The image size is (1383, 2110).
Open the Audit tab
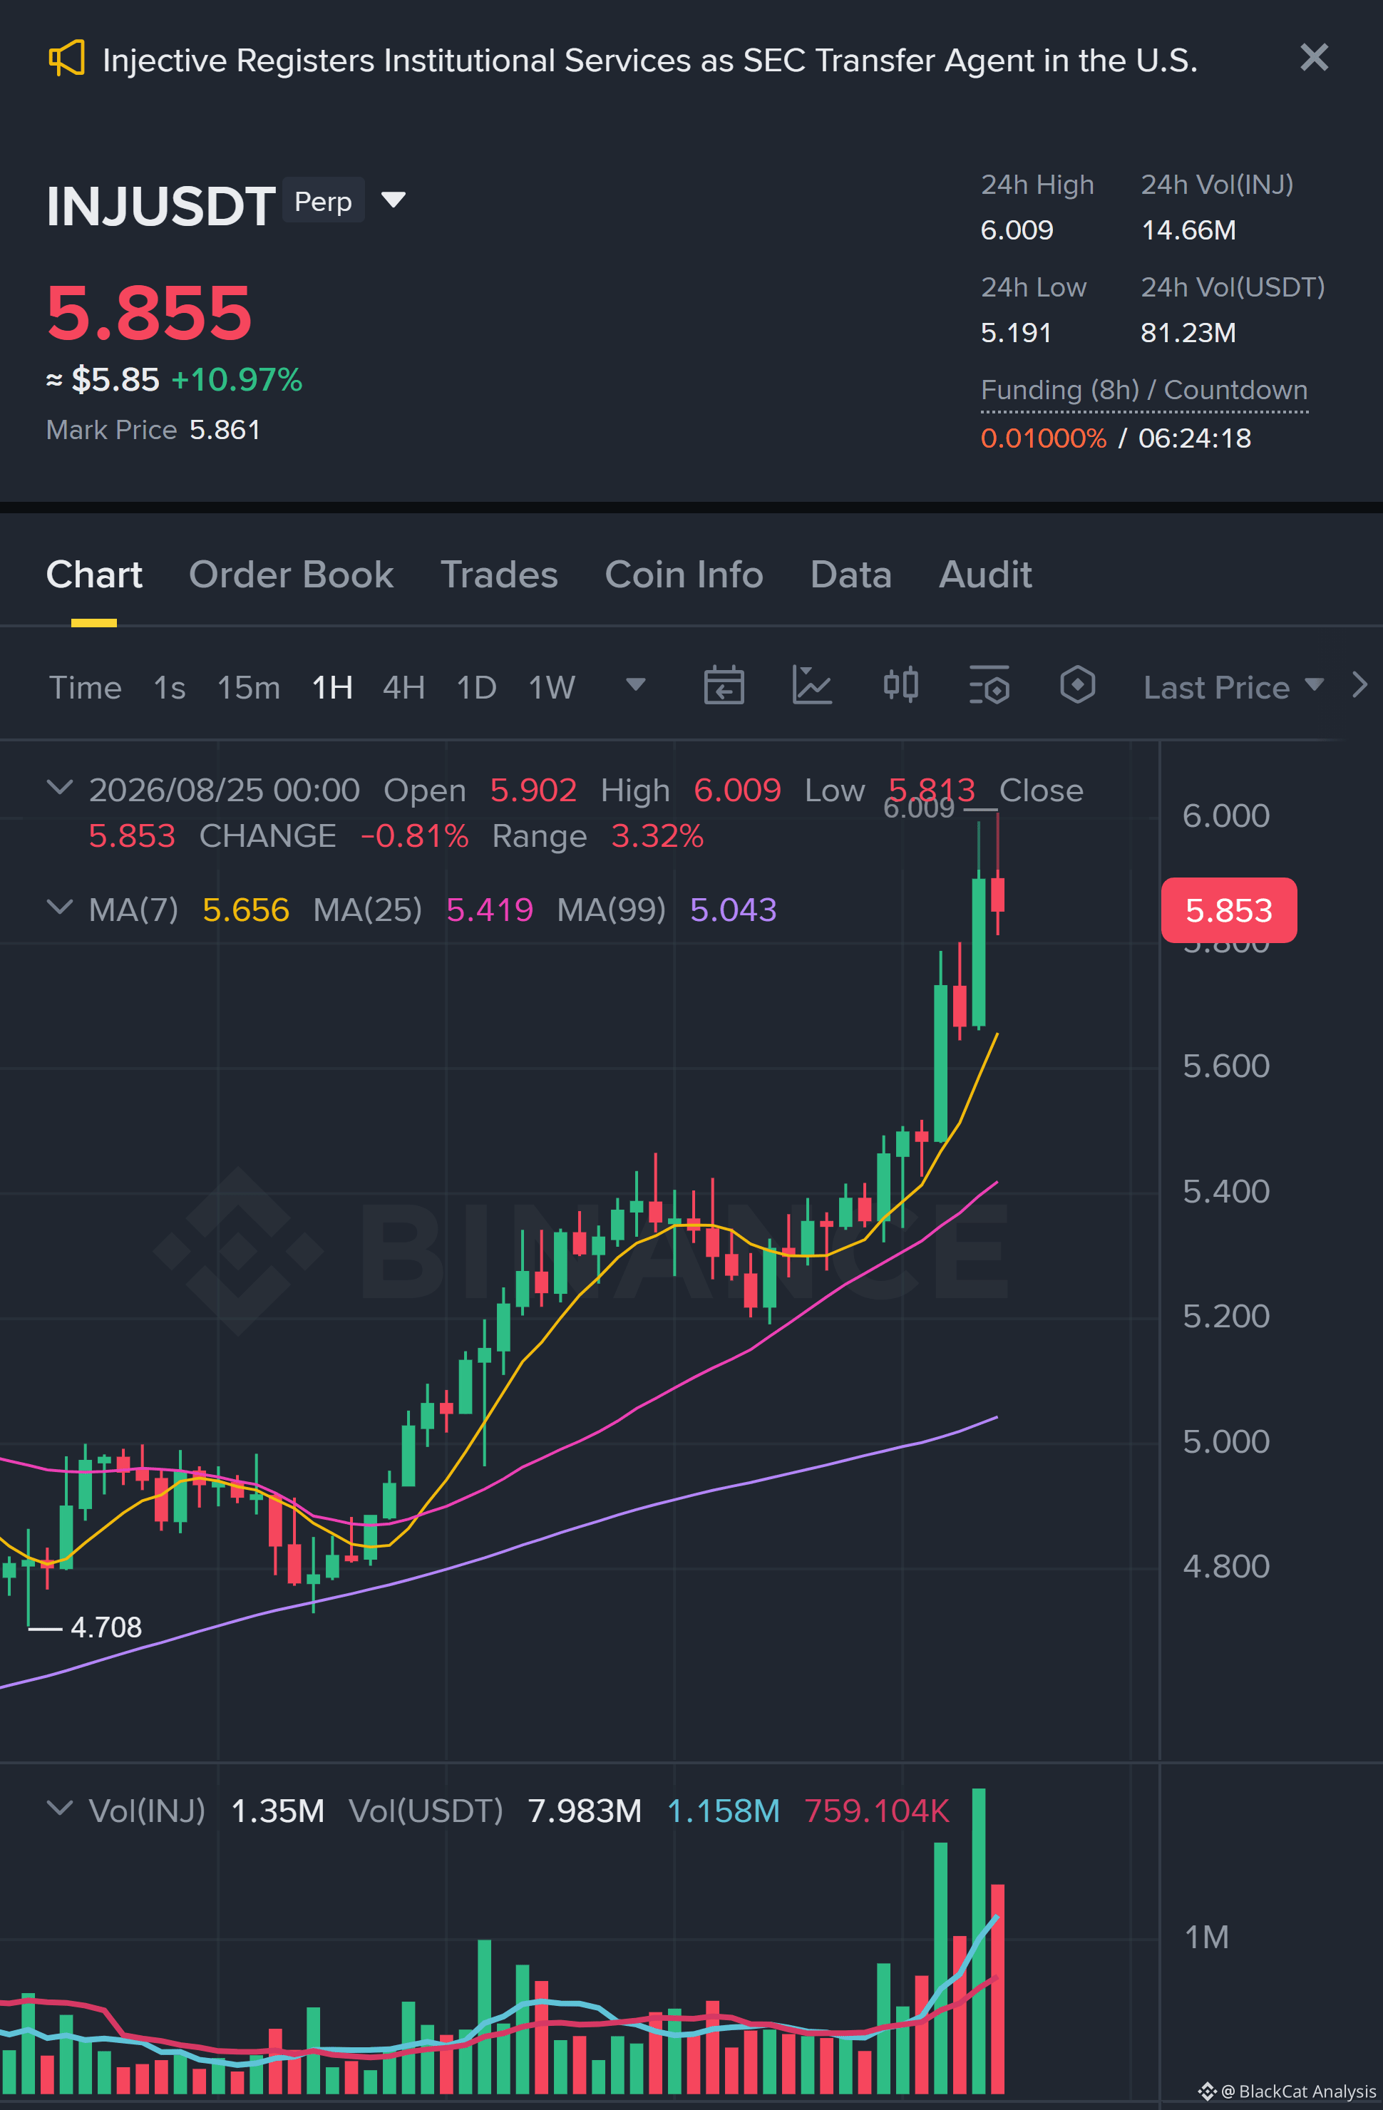click(x=985, y=575)
